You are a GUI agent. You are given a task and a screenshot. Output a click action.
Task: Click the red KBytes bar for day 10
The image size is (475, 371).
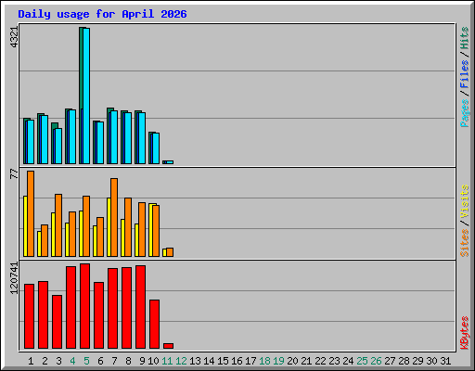click(154, 324)
